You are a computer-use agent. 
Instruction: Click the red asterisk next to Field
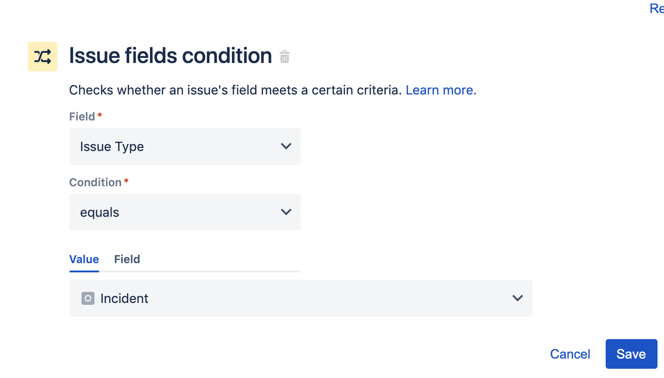(x=100, y=114)
